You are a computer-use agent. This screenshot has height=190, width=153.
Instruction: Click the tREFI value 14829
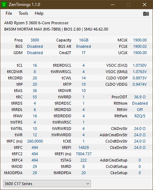click(x=84, y=148)
